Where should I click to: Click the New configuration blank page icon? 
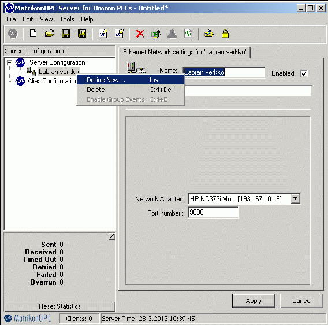33,34
